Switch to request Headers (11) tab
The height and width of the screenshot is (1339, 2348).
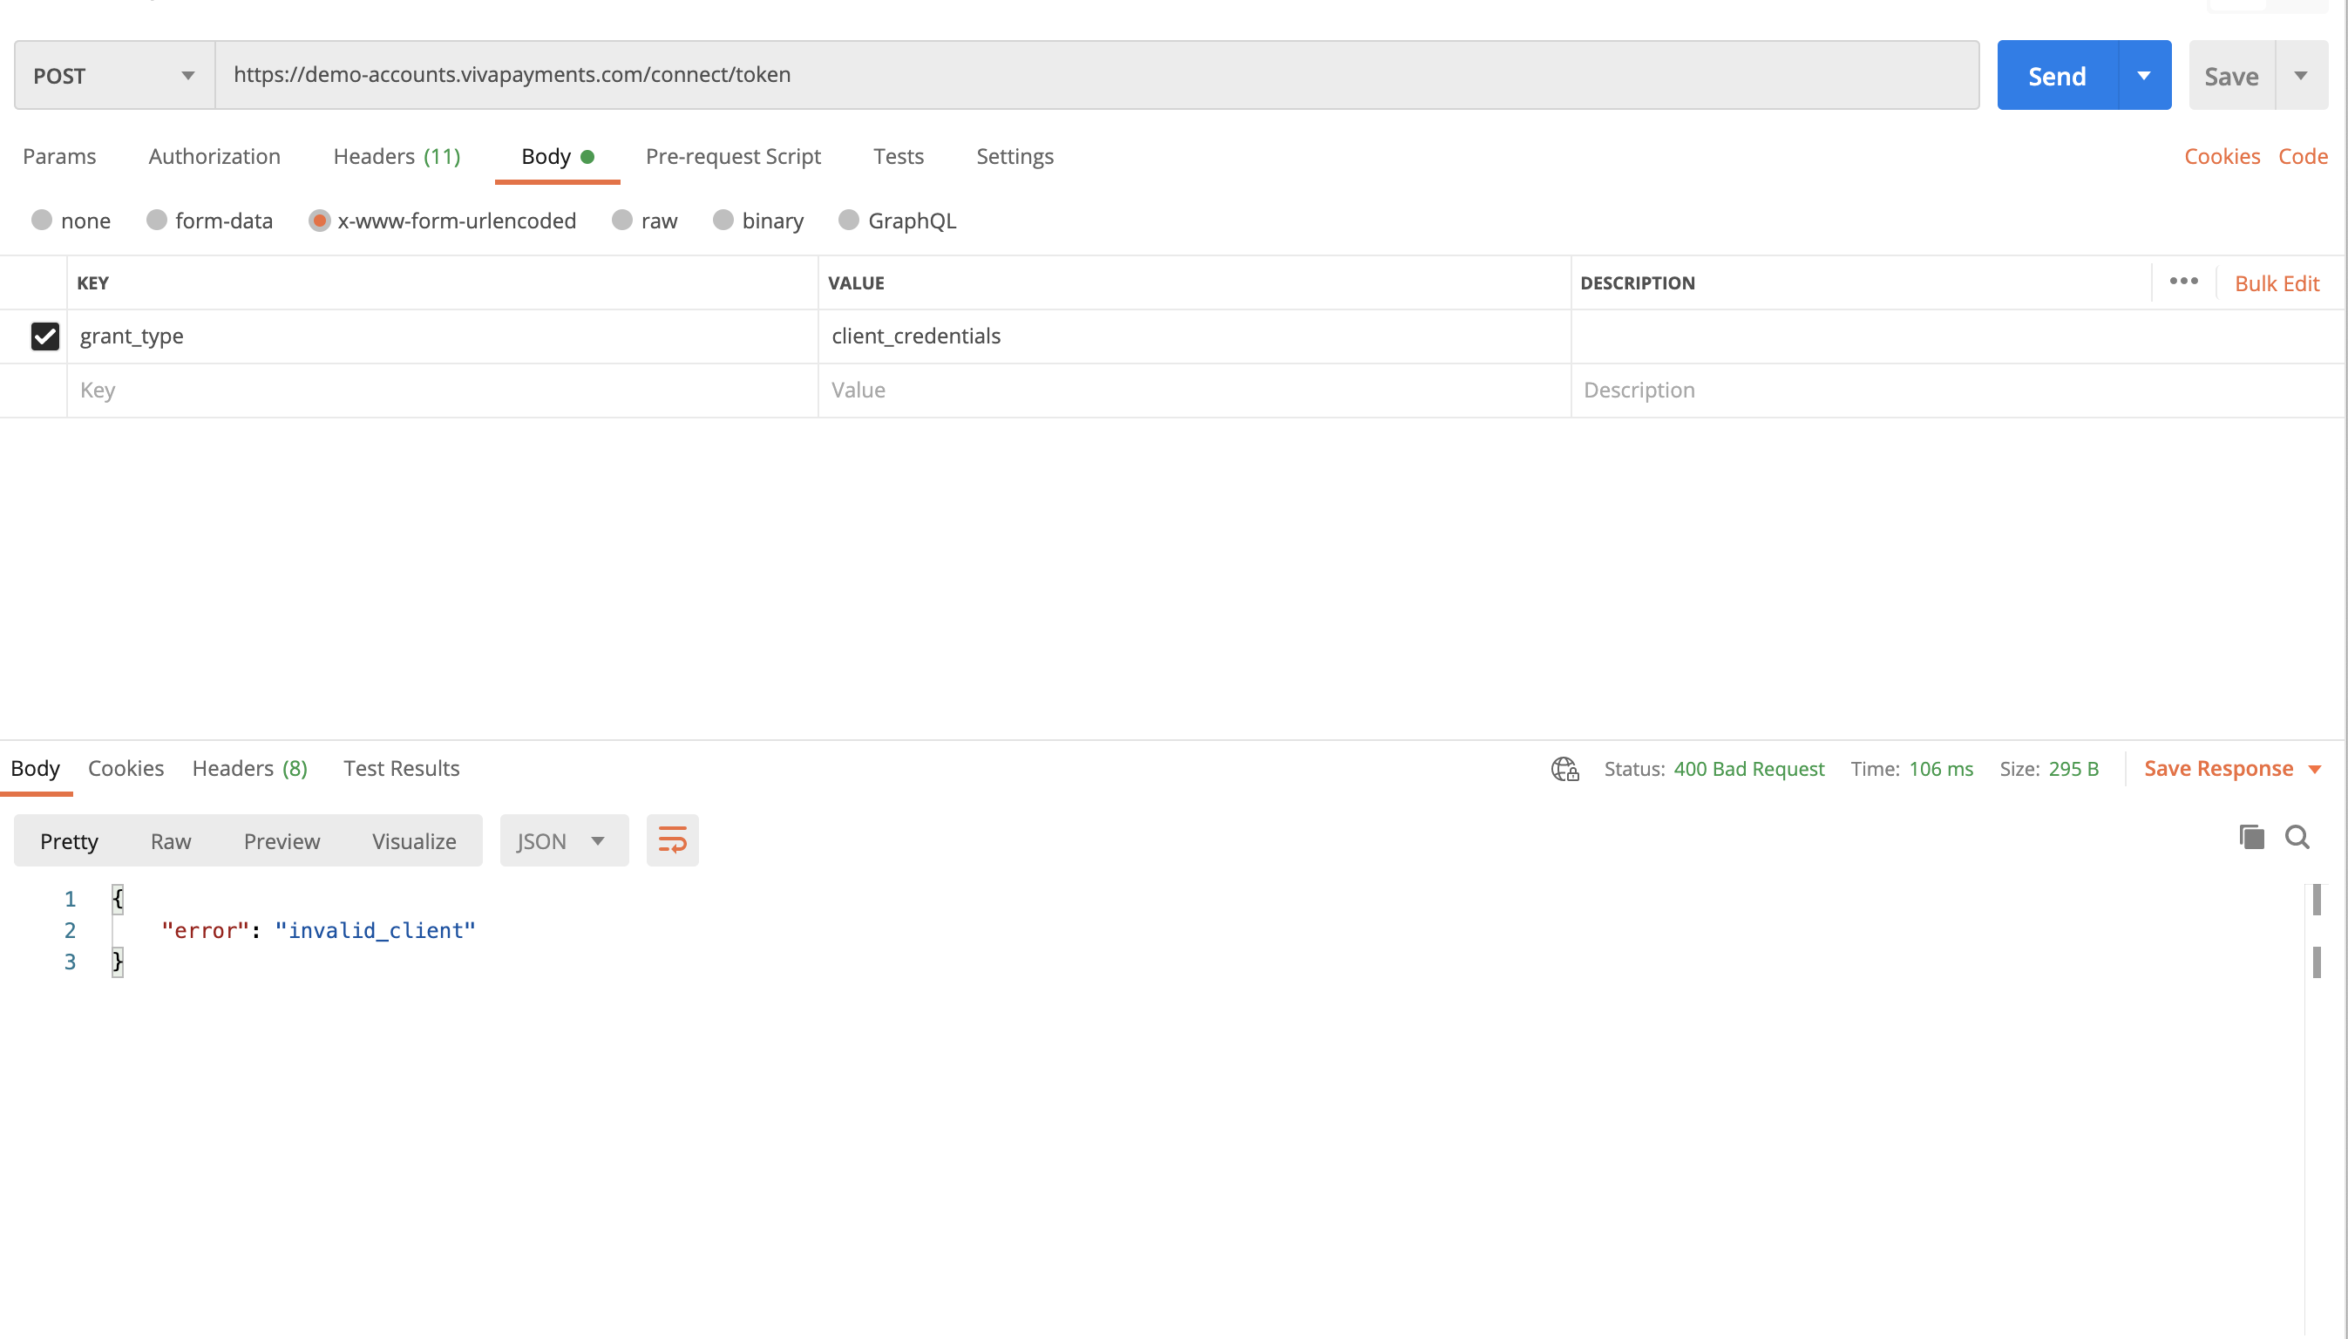coord(397,156)
